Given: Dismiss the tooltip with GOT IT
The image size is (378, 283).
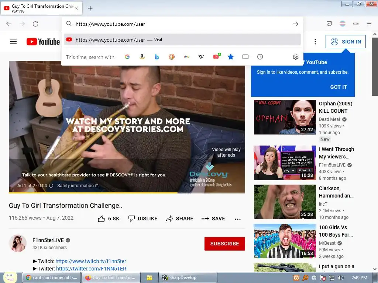Looking at the screenshot, I should 339,87.
